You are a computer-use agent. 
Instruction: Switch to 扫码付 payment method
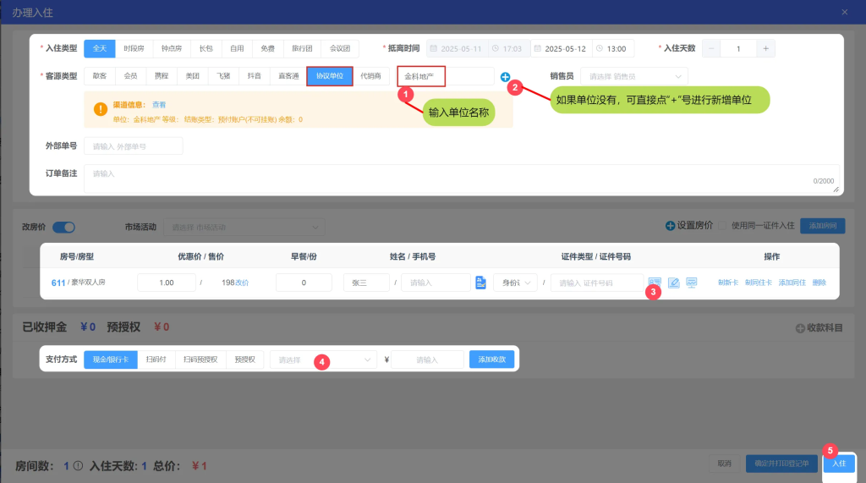click(x=156, y=360)
